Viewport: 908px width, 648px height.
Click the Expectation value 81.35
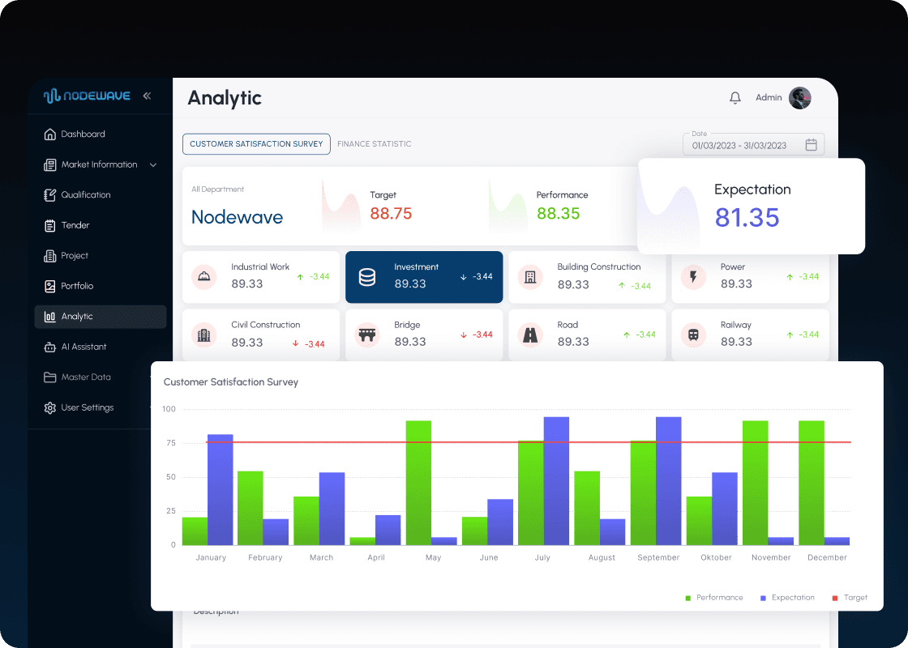pos(747,218)
